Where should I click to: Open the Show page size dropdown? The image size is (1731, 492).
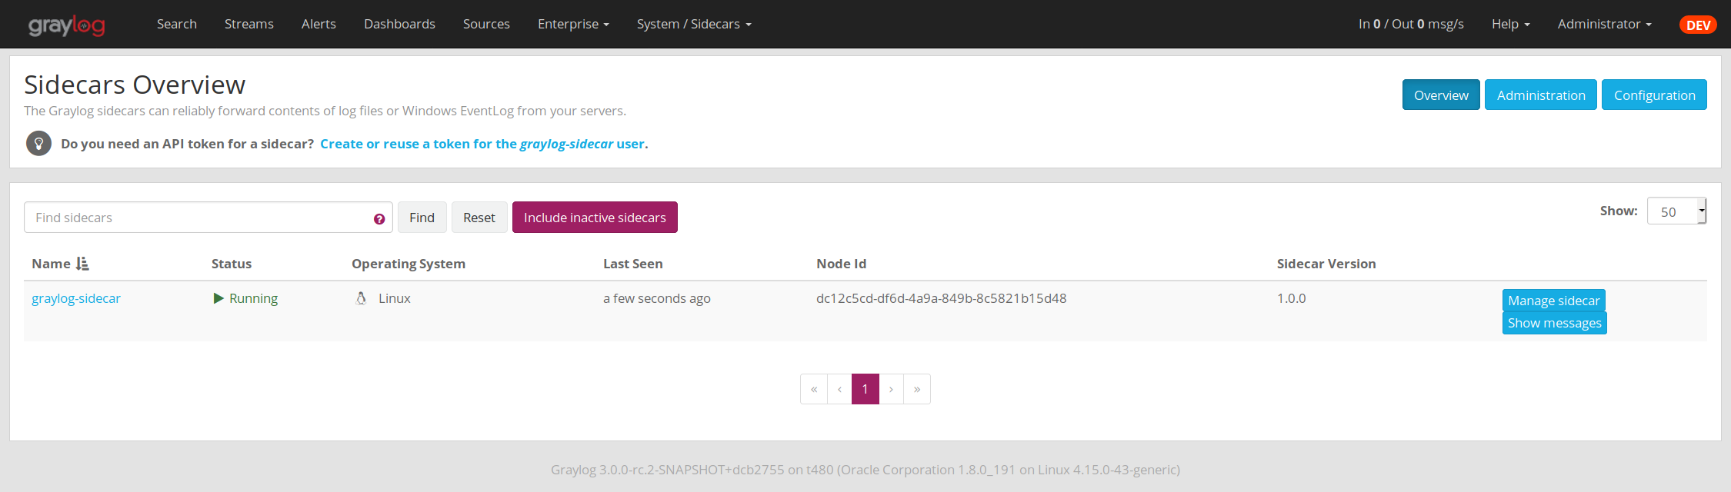click(x=1676, y=211)
